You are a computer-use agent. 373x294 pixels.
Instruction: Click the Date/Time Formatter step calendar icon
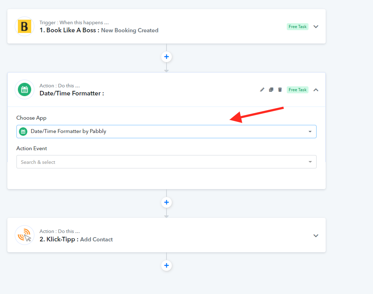point(25,89)
